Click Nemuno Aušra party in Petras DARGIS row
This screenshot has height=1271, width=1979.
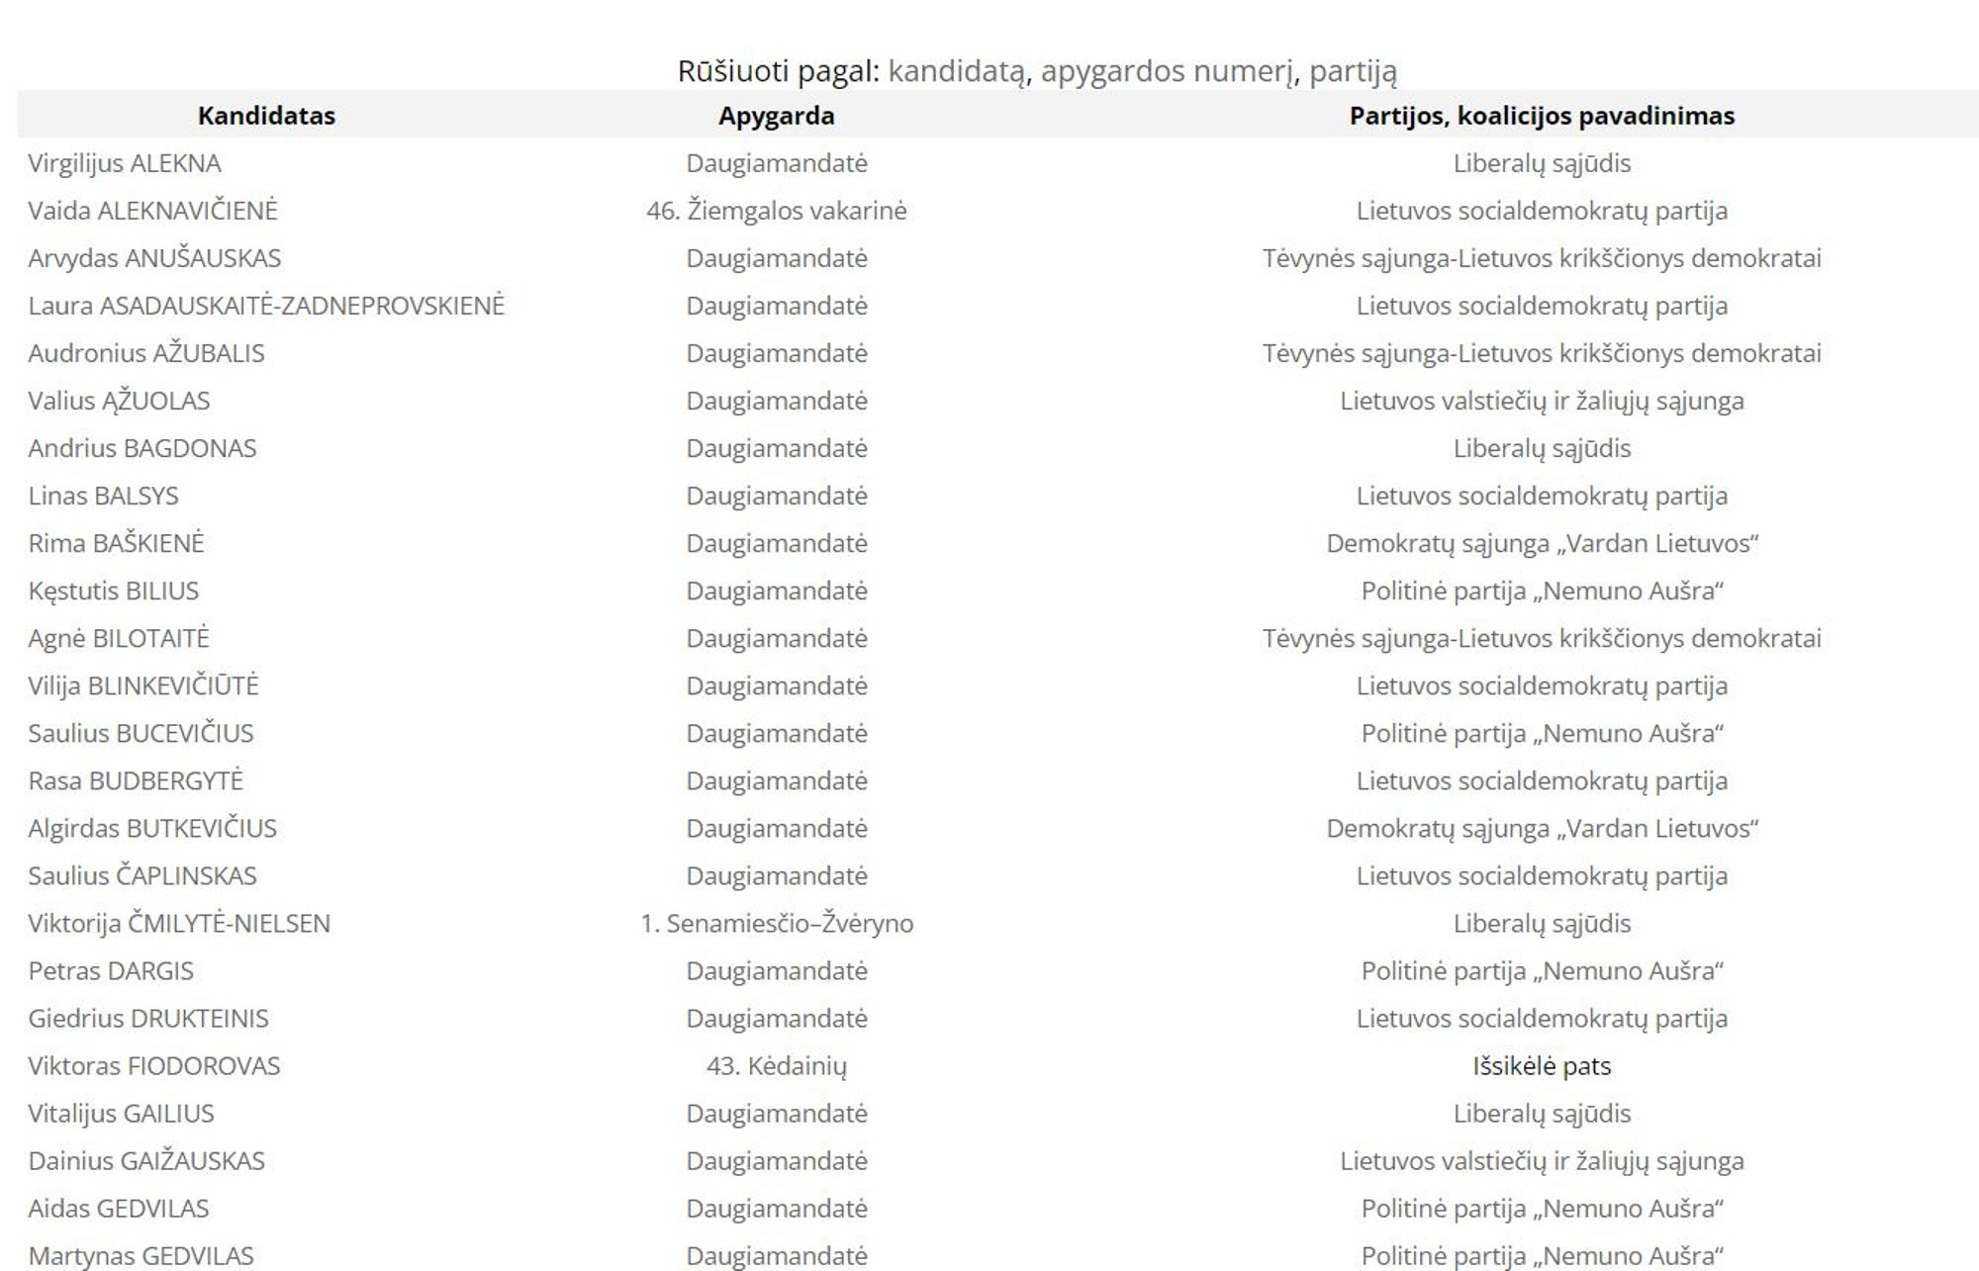tap(1542, 970)
